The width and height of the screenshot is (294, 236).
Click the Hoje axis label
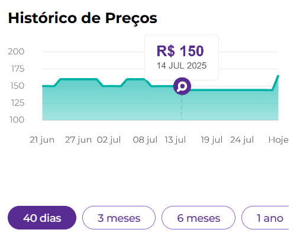pyautogui.click(x=278, y=140)
